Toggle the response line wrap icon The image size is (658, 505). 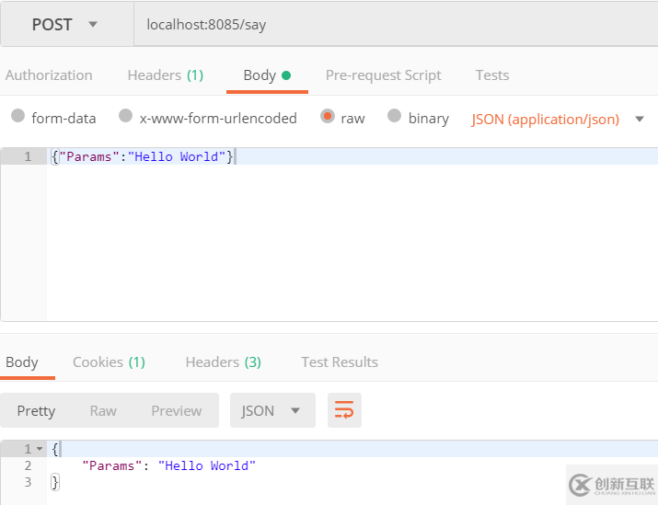click(x=344, y=410)
